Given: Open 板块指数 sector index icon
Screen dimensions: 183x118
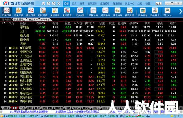Looking at the screenshot, I should point(80,12).
